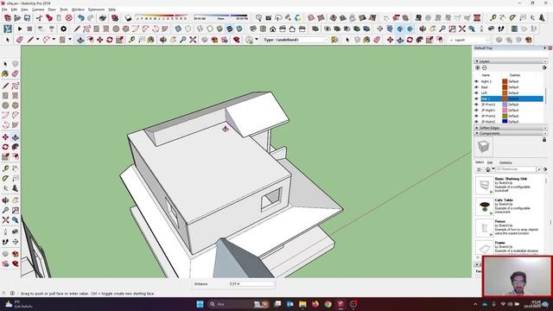Open the Edit menu
The width and height of the screenshot is (553, 311).
[x=14, y=10]
